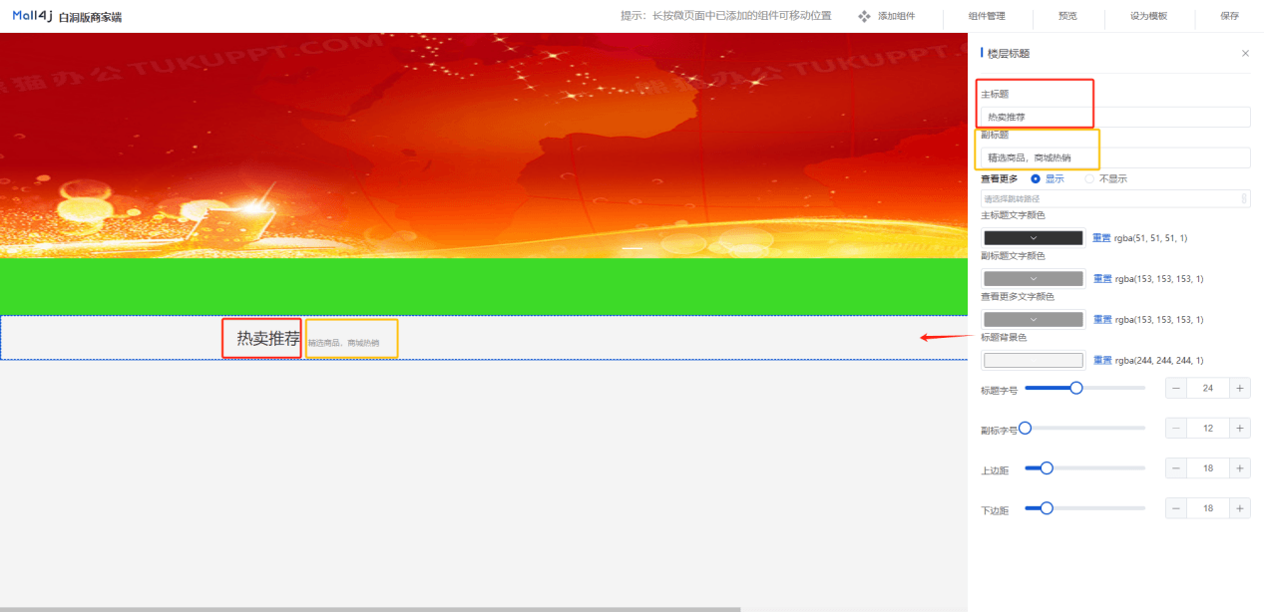The width and height of the screenshot is (1264, 612).
Task: Click the 热卖推荐 title in canvas
Action: tap(268, 339)
